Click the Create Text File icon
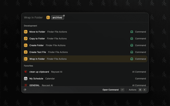 (26, 52)
